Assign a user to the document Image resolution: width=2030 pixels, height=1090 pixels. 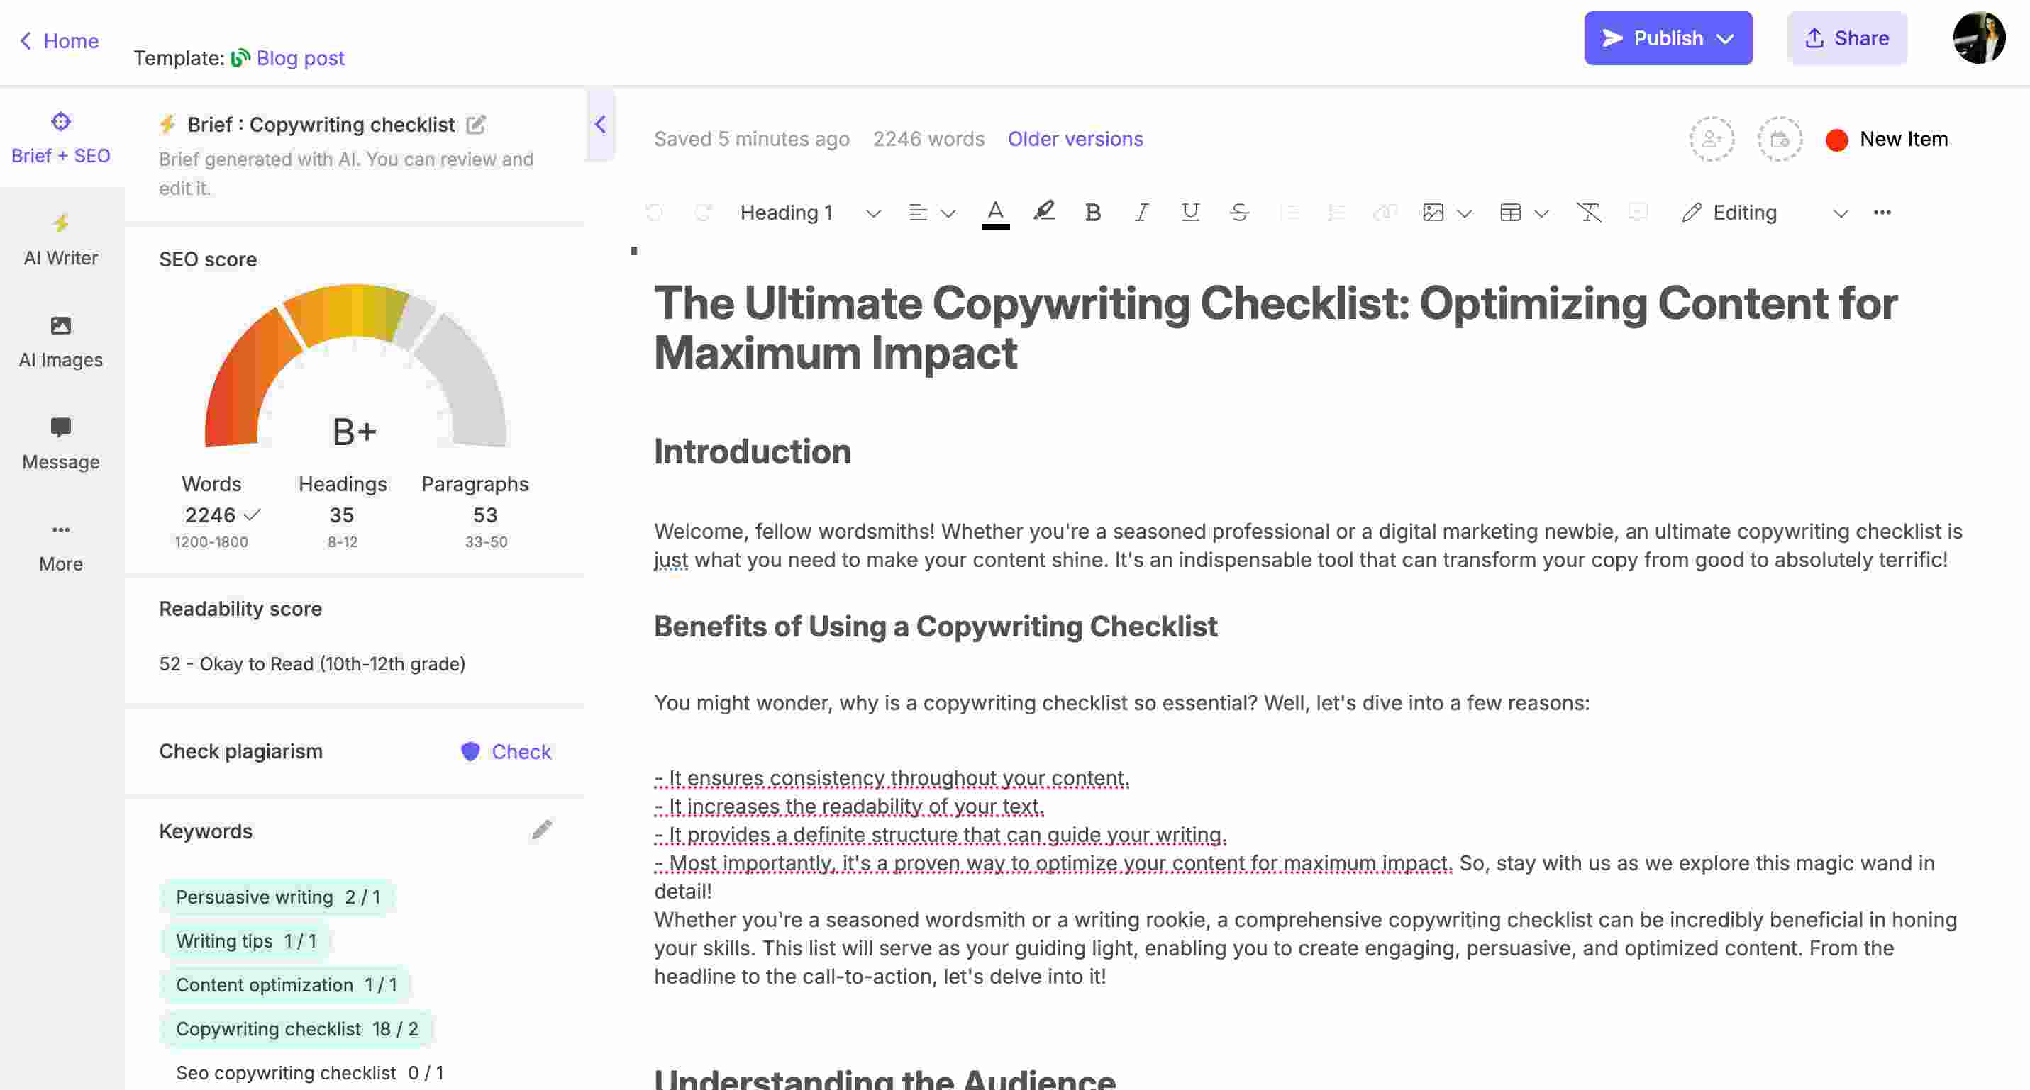(x=1712, y=140)
